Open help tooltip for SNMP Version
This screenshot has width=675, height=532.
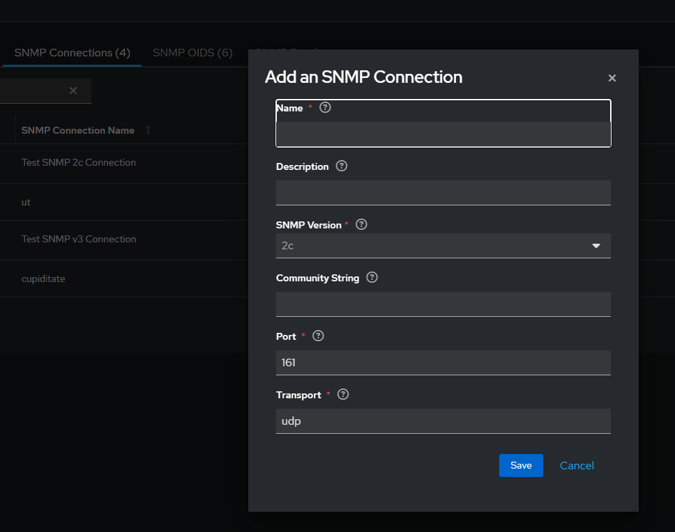coord(361,224)
